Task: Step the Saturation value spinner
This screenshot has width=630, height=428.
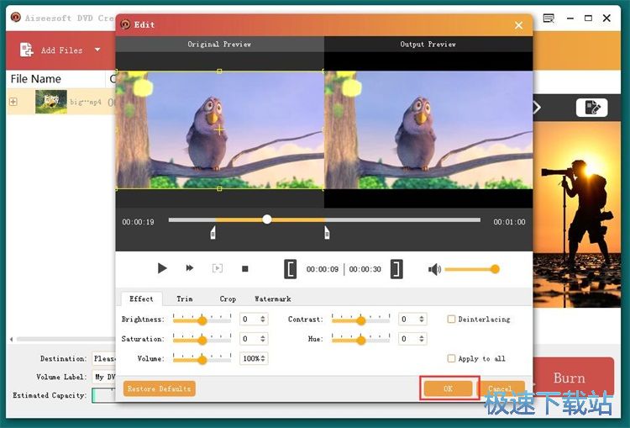Action: coord(262,339)
